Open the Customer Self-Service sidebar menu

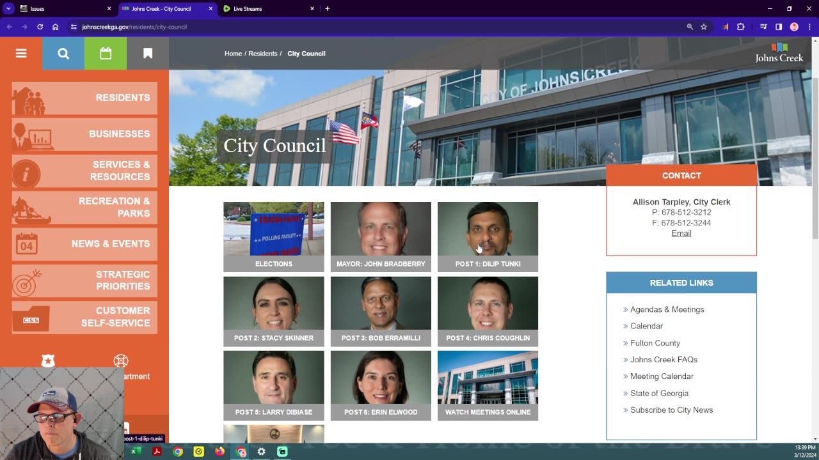point(84,317)
